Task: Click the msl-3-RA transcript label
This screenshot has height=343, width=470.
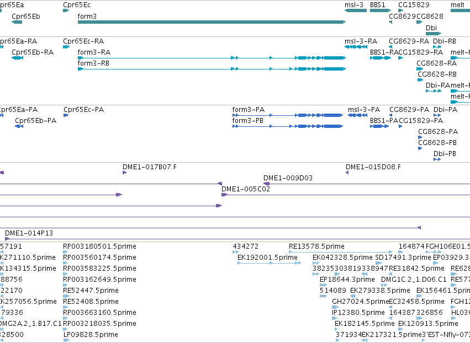Action: point(361,41)
